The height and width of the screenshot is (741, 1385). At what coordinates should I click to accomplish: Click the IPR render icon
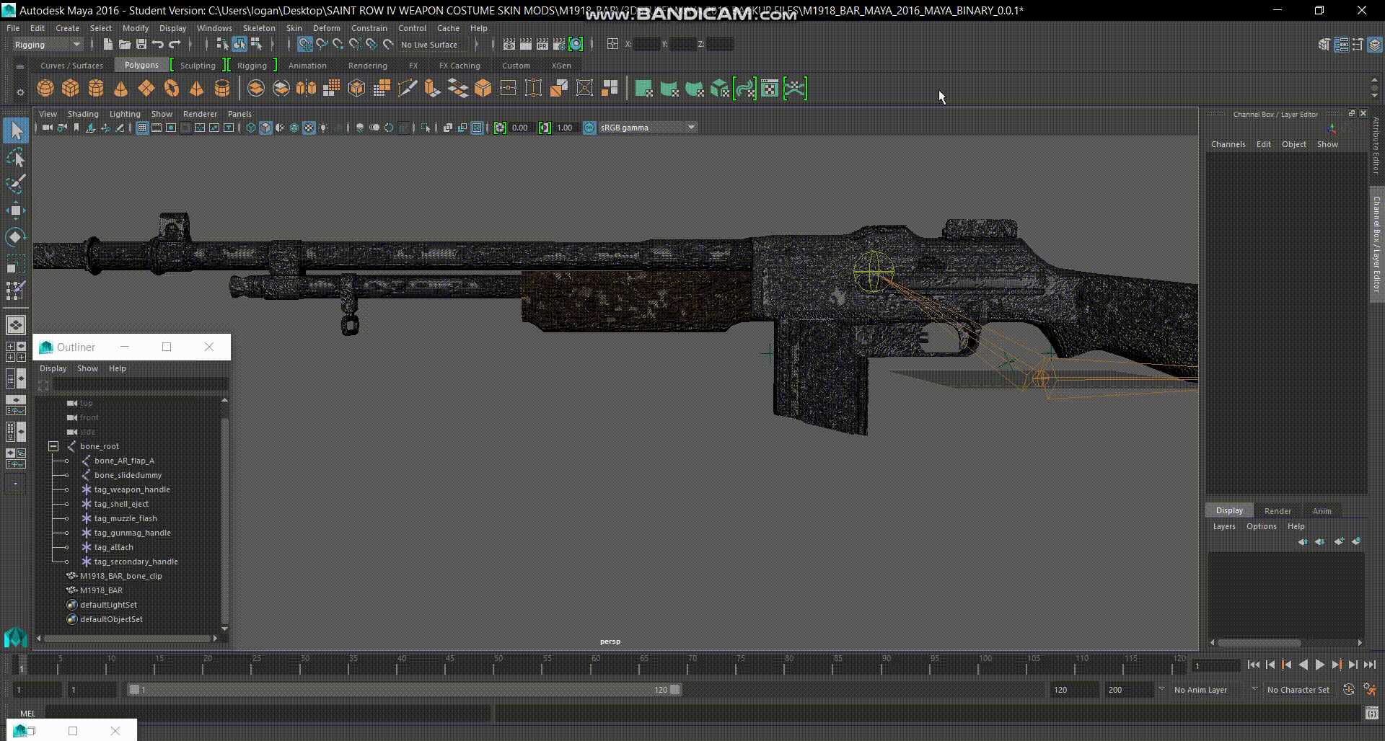[542, 45]
